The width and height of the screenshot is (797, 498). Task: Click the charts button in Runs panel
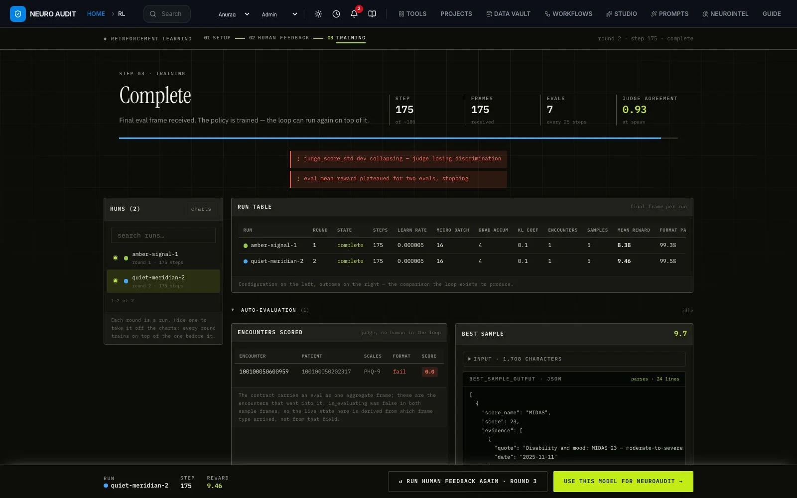click(x=201, y=209)
